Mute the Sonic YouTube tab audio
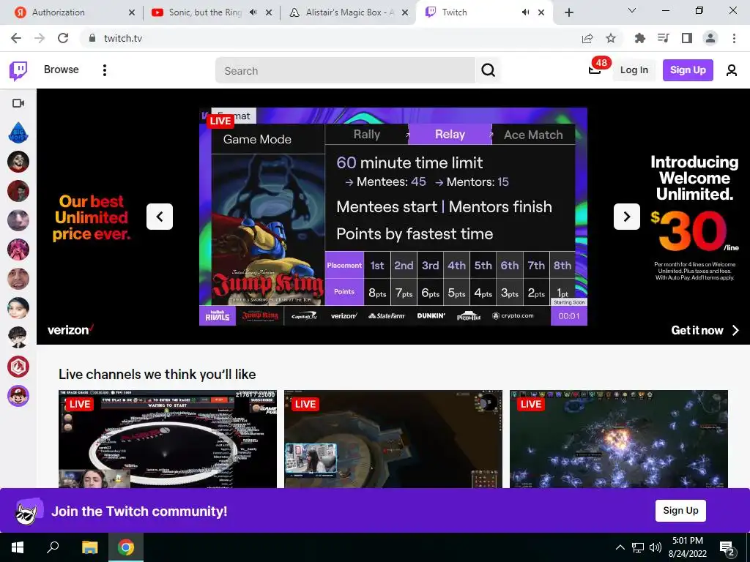 253,12
